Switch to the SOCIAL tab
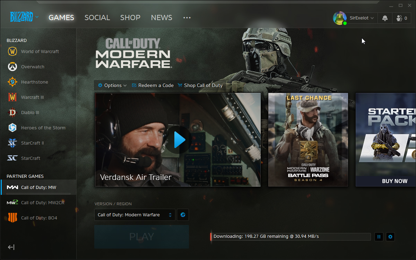416x260 pixels. coord(97,18)
